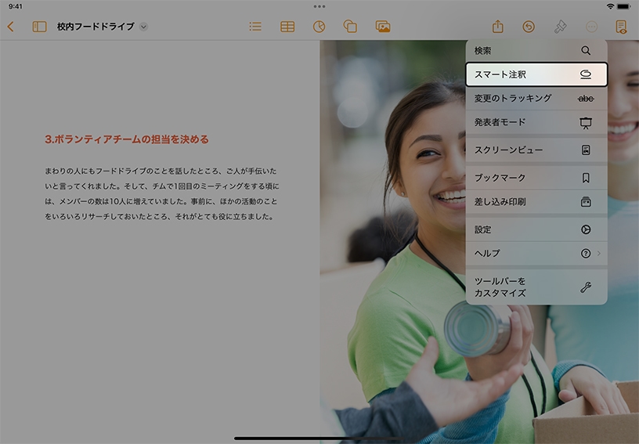
Task: Tap the share icon in the toolbar
Action: (497, 27)
